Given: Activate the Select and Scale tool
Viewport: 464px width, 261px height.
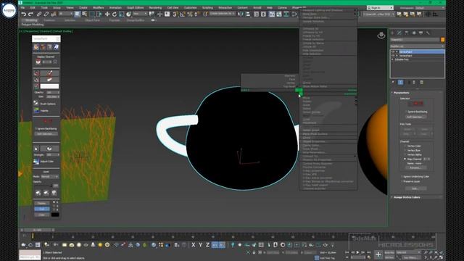Looking at the screenshot, I should point(121,14).
